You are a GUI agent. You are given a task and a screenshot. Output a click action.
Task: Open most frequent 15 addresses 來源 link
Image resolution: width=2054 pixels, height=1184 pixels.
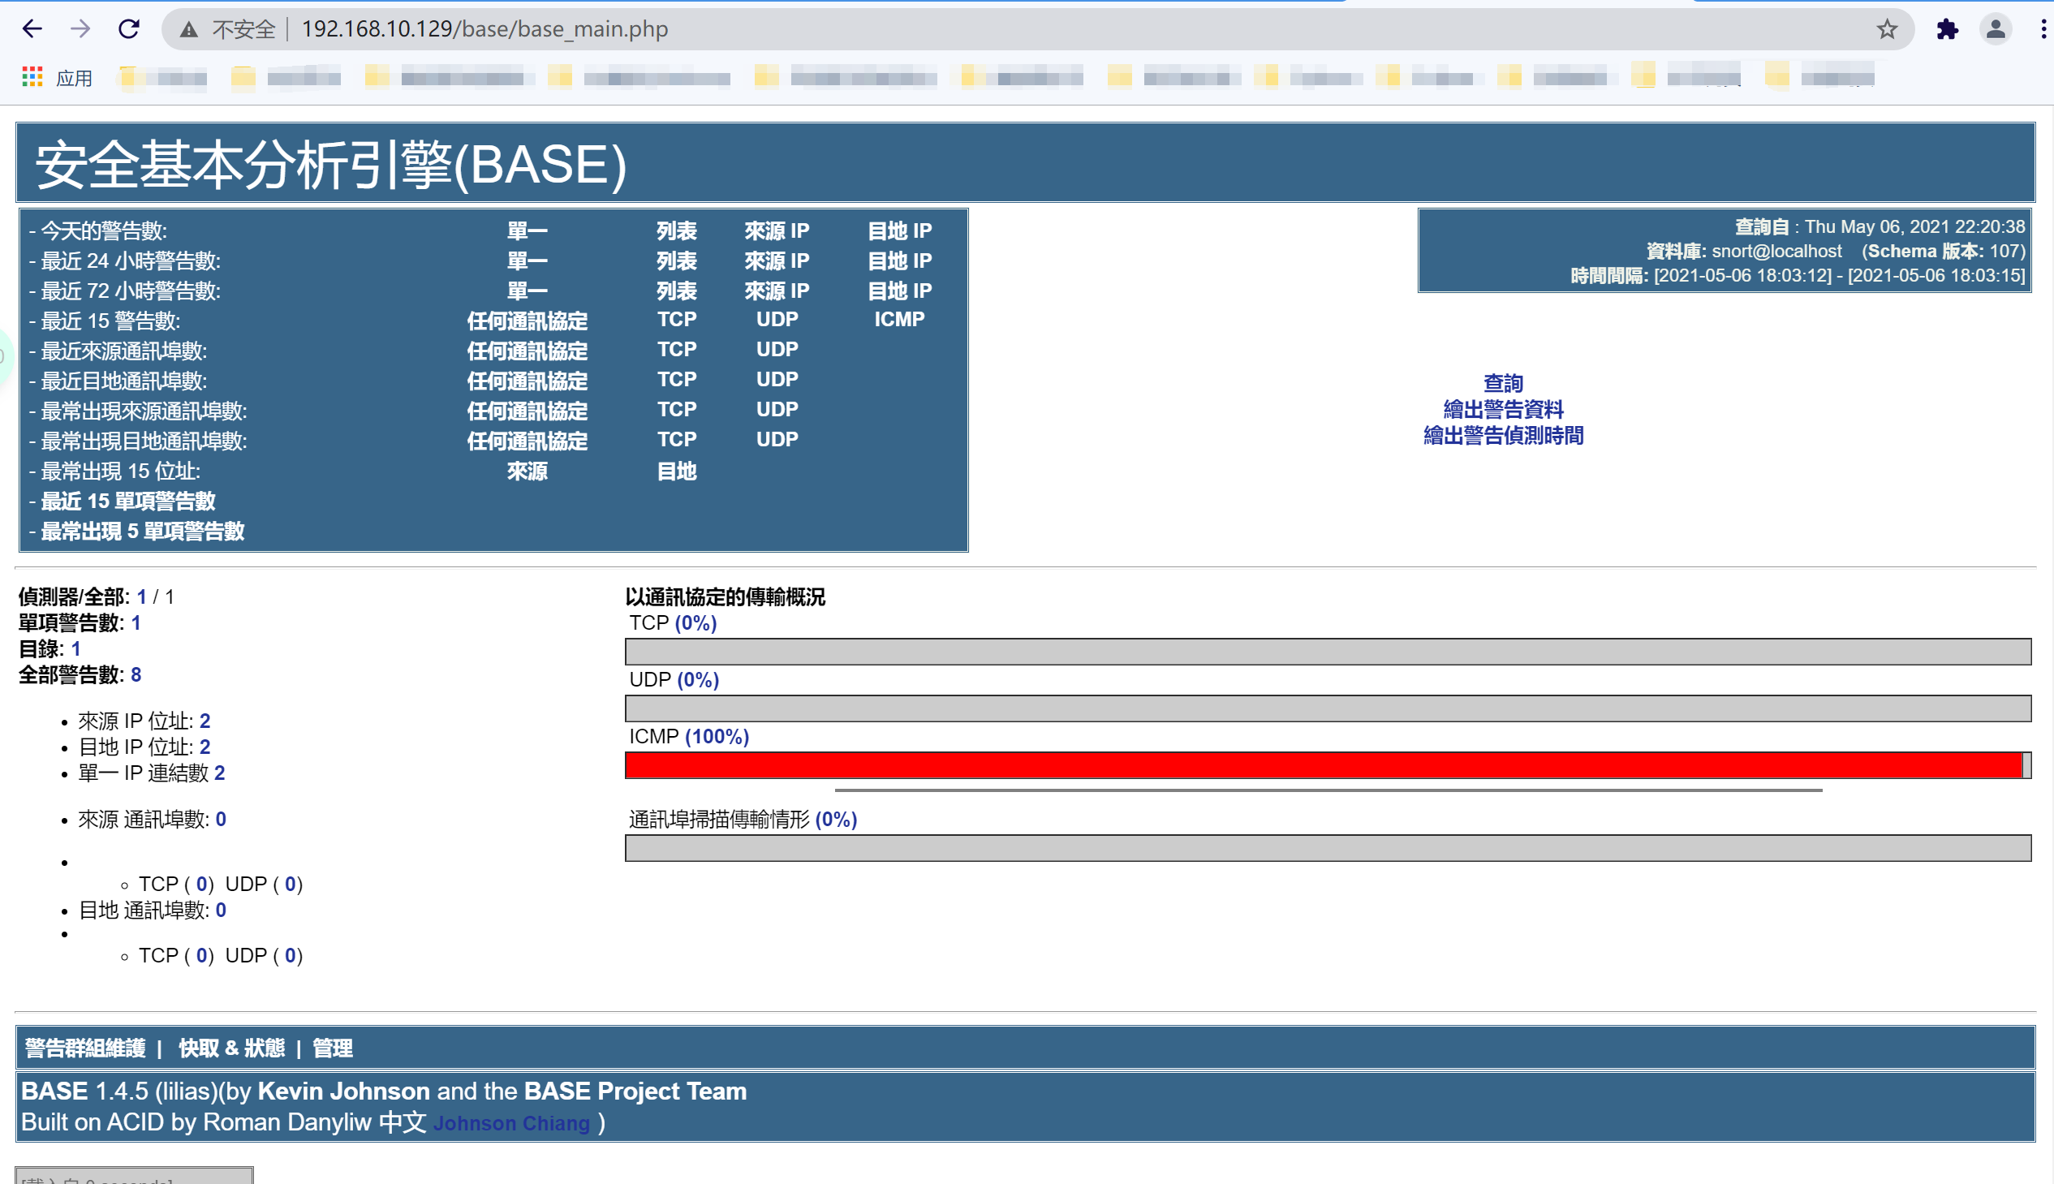click(527, 471)
